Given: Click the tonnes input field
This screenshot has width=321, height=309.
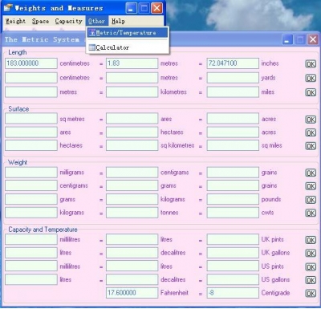Looking at the screenshot, I should (132, 213).
